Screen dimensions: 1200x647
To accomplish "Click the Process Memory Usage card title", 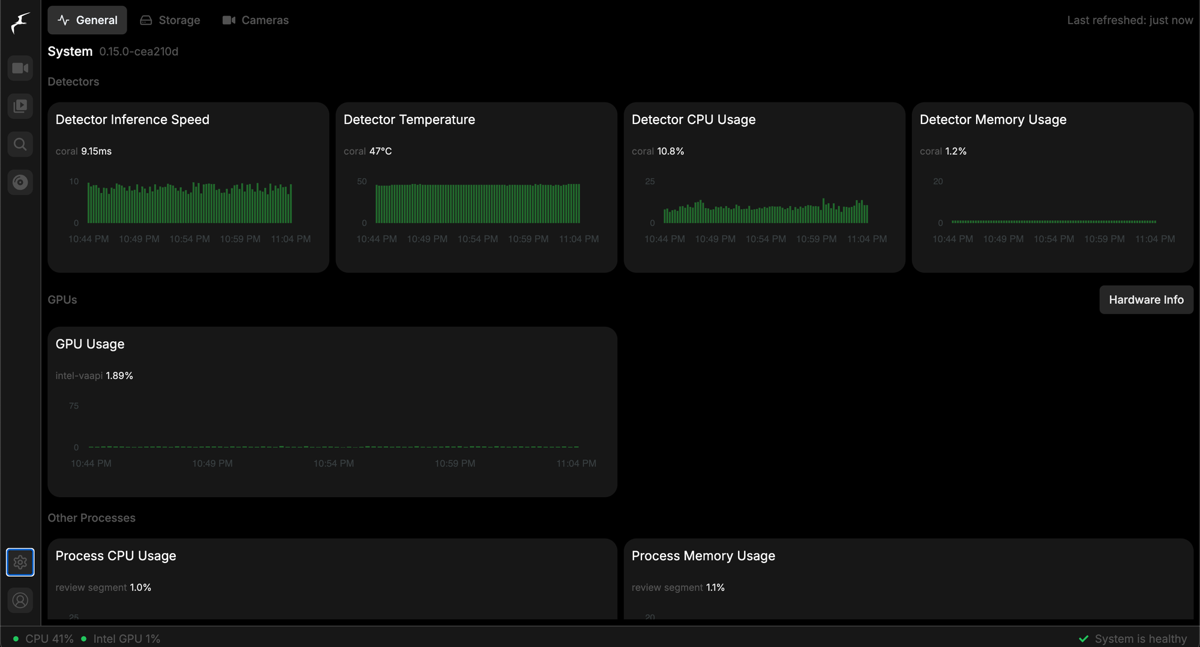I will click(703, 556).
